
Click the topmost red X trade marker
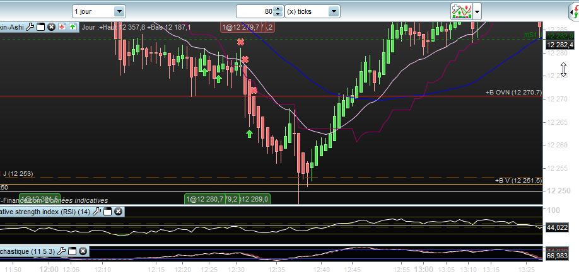pyautogui.click(x=240, y=42)
